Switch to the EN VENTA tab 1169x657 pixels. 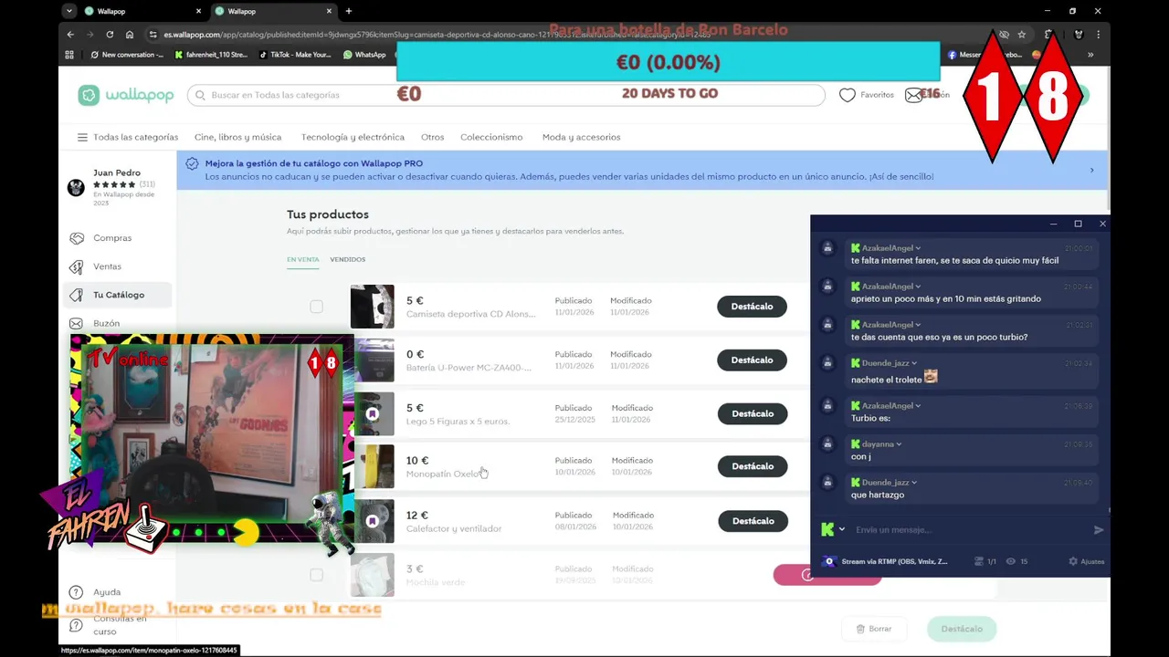tap(303, 259)
